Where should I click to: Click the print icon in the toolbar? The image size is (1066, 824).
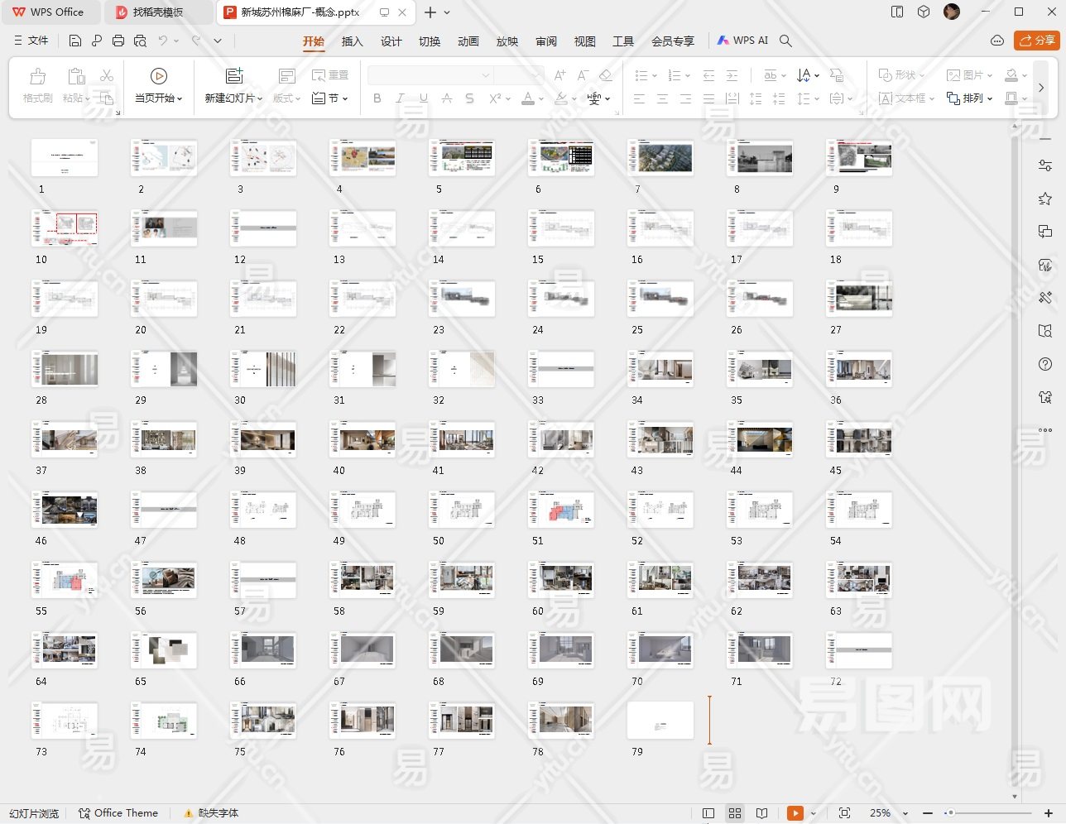click(118, 41)
